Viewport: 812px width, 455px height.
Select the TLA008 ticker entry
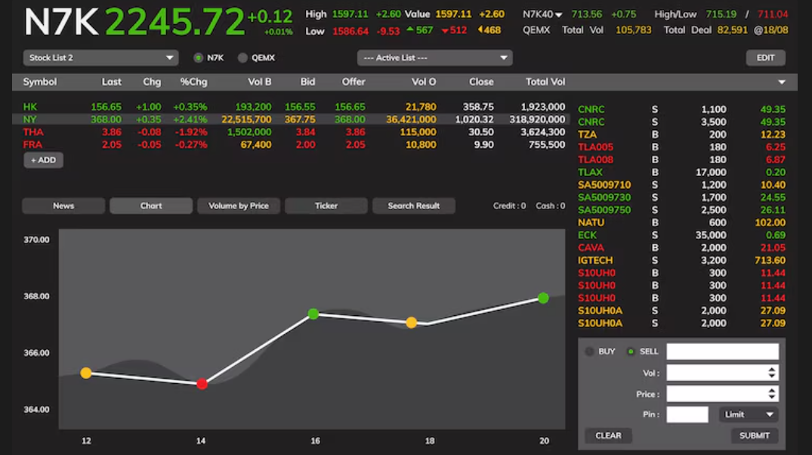coord(681,159)
